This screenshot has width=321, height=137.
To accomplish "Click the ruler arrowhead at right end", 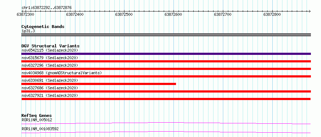I will click(x=309, y=11).
